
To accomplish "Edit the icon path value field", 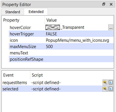I will [x=79, y=40].
